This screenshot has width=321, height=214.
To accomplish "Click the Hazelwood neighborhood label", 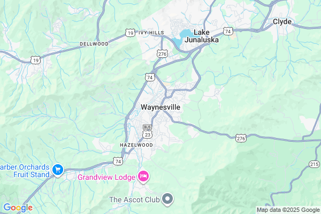I will (x=136, y=145).
